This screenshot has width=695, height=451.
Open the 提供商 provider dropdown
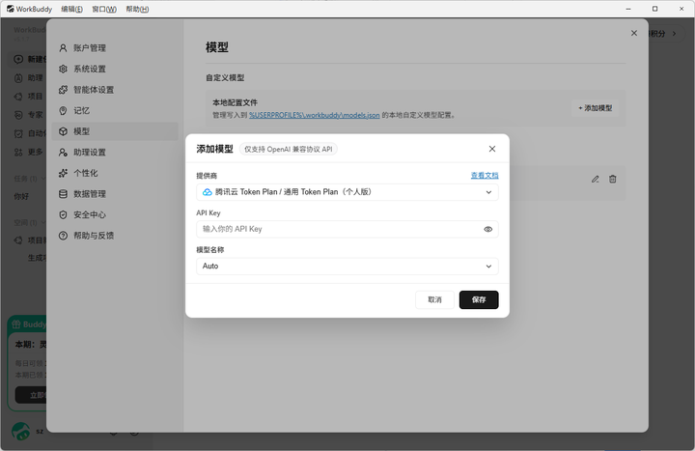pyautogui.click(x=347, y=192)
